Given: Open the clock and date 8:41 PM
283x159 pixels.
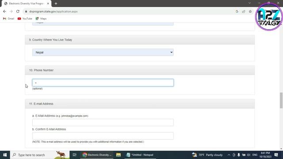Looking at the screenshot, I should point(265,155).
